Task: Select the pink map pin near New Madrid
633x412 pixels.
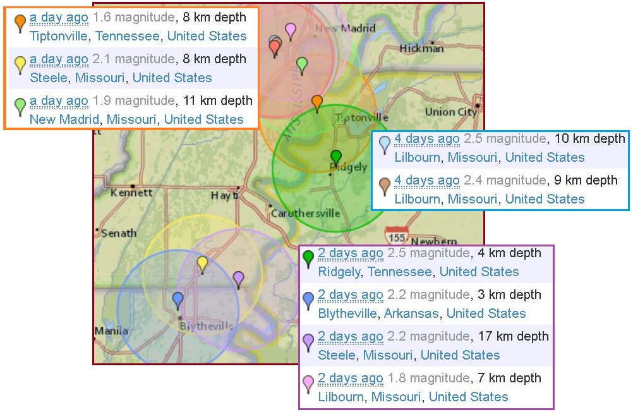Action: pyautogui.click(x=290, y=29)
